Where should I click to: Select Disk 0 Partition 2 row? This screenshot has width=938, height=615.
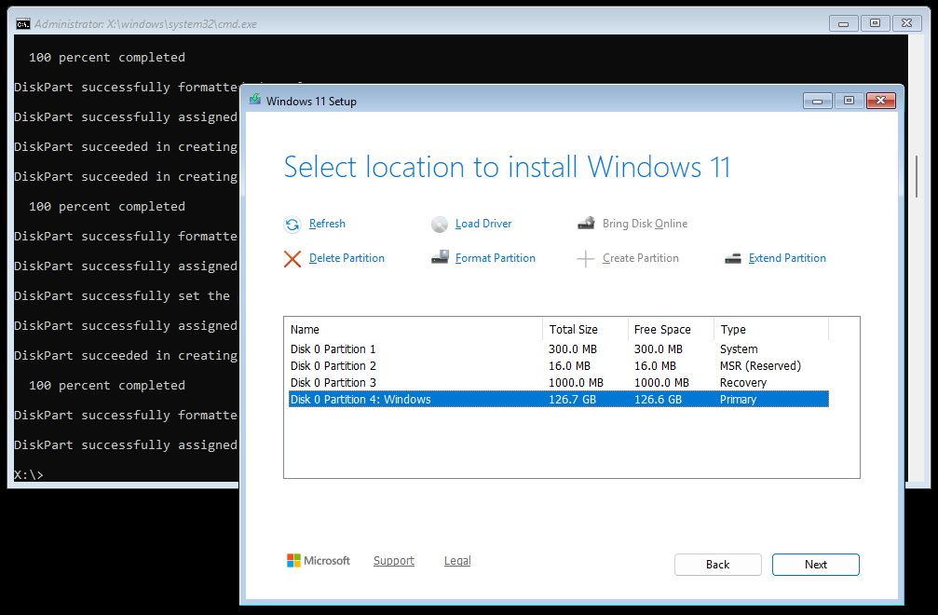559,366
